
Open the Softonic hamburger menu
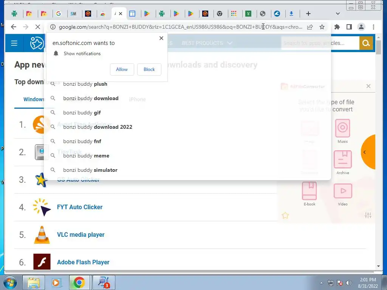tap(14, 43)
